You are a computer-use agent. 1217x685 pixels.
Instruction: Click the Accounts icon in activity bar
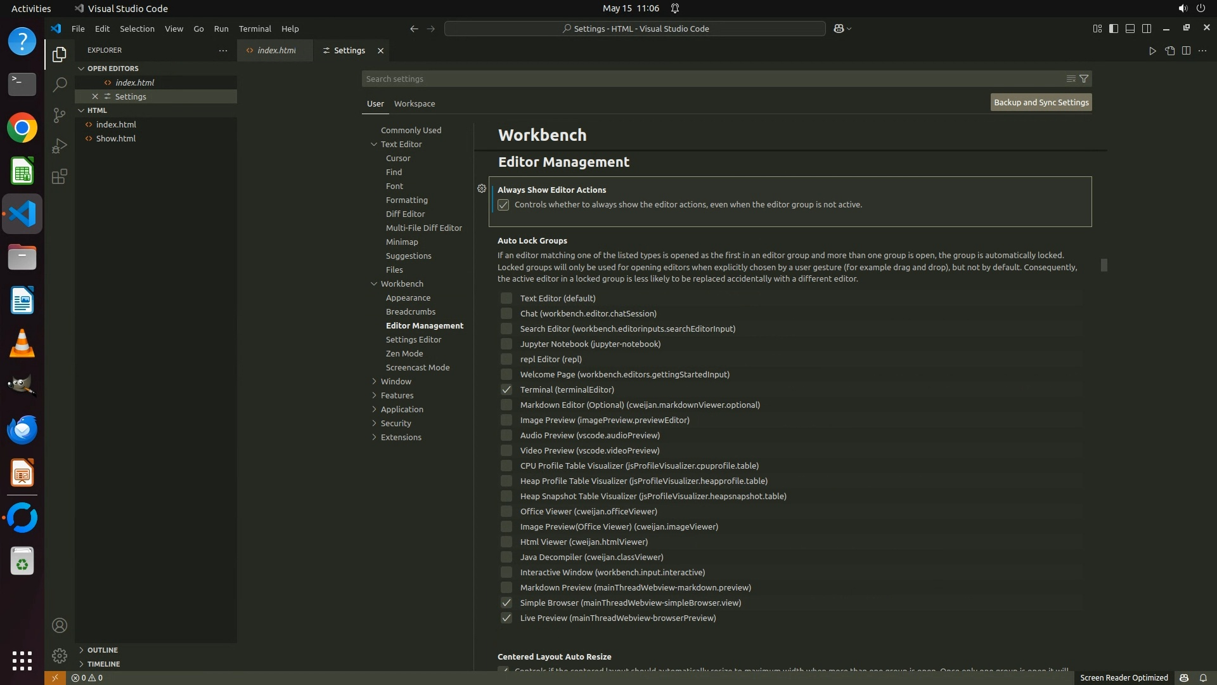click(x=60, y=625)
